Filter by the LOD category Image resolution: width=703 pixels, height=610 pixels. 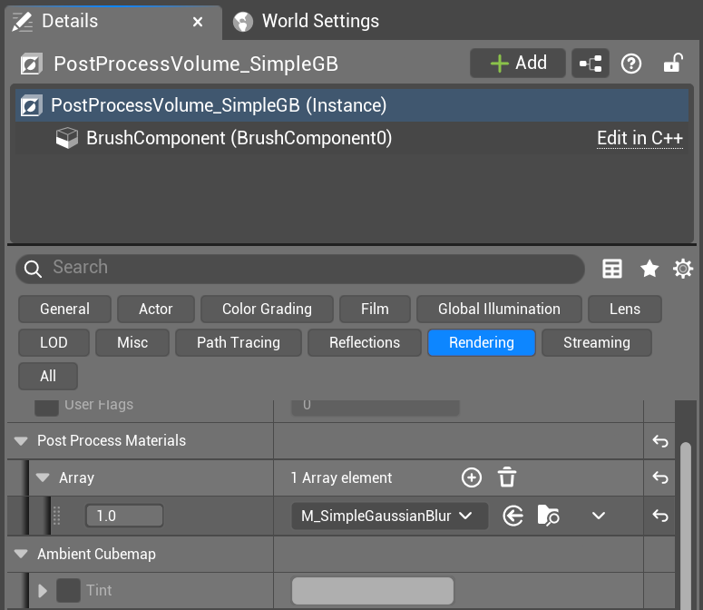(x=54, y=343)
